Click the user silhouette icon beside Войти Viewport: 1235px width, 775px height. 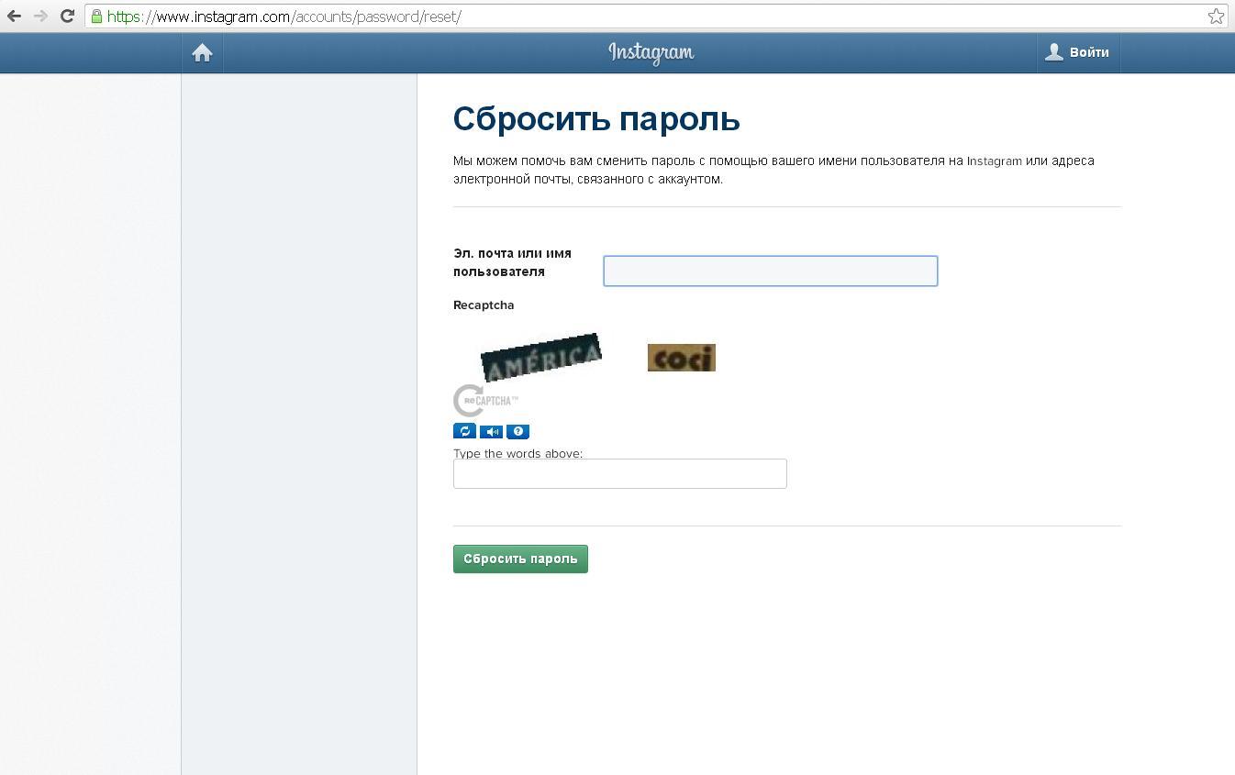pos(1054,52)
